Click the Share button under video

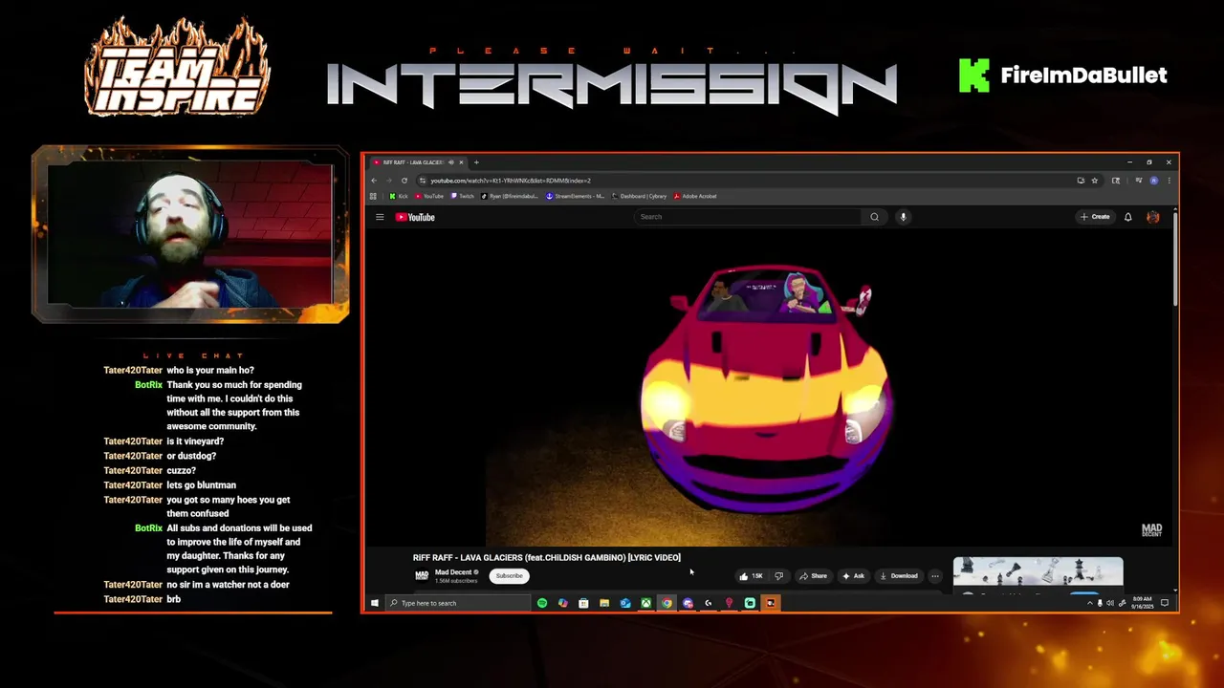pos(814,576)
